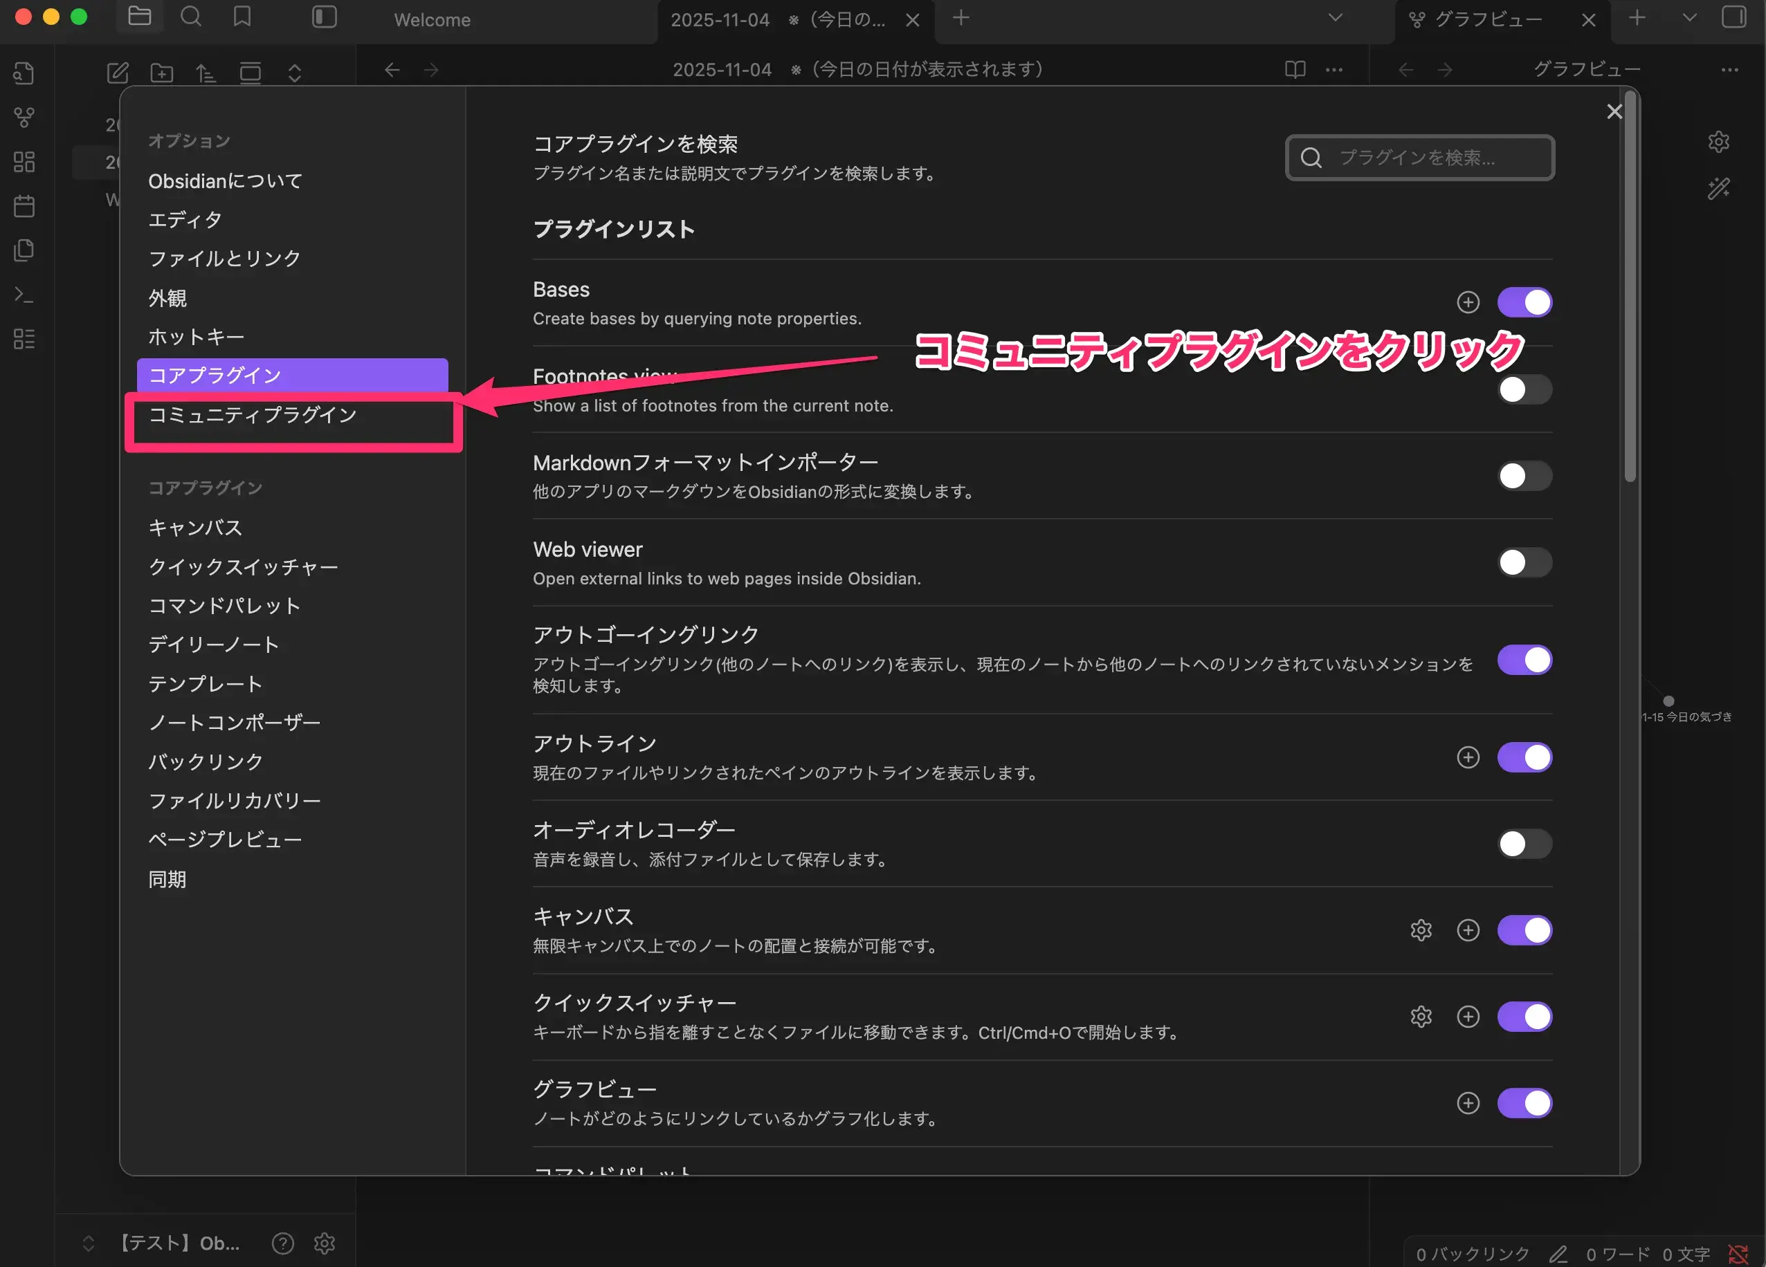Open settings gear next to vault name
Screen dimensions: 1766x1267
click(x=325, y=1243)
